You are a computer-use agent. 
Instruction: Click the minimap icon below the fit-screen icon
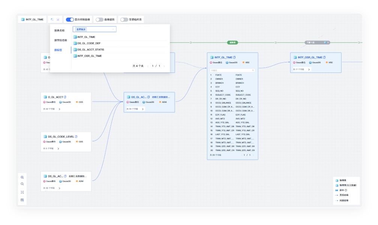[22, 200]
